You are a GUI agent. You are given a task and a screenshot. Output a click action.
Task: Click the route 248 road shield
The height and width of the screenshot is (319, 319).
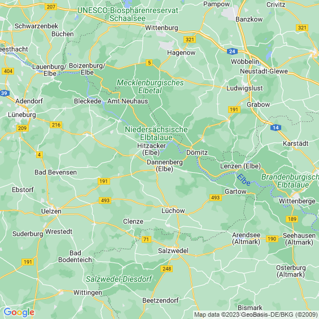[x=167, y=269]
